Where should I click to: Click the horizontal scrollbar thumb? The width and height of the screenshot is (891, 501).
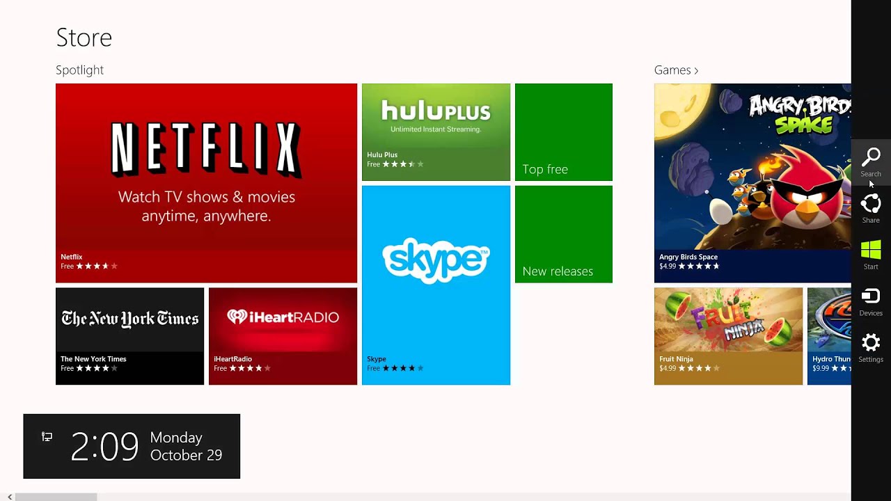pyautogui.click(x=56, y=497)
